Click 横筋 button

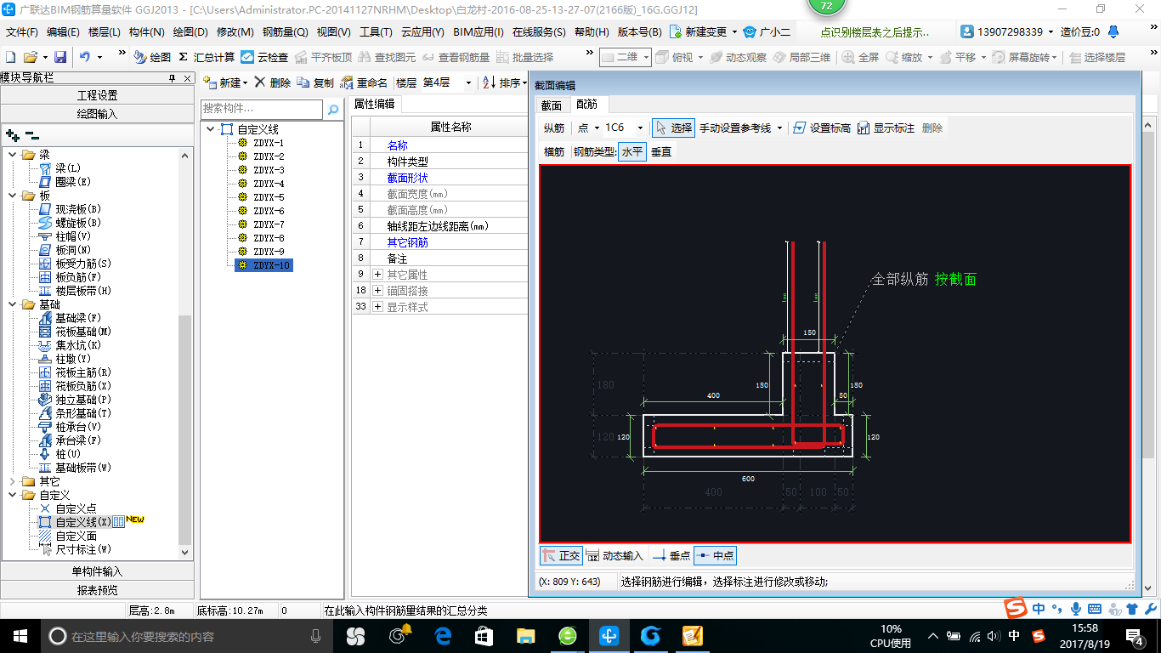[x=554, y=151]
